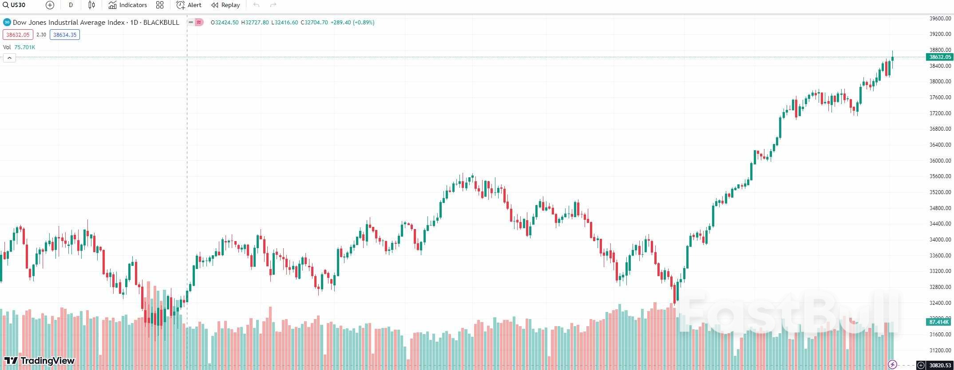Click the redo arrow icon
Screen dimensions: 954x370
(273, 5)
